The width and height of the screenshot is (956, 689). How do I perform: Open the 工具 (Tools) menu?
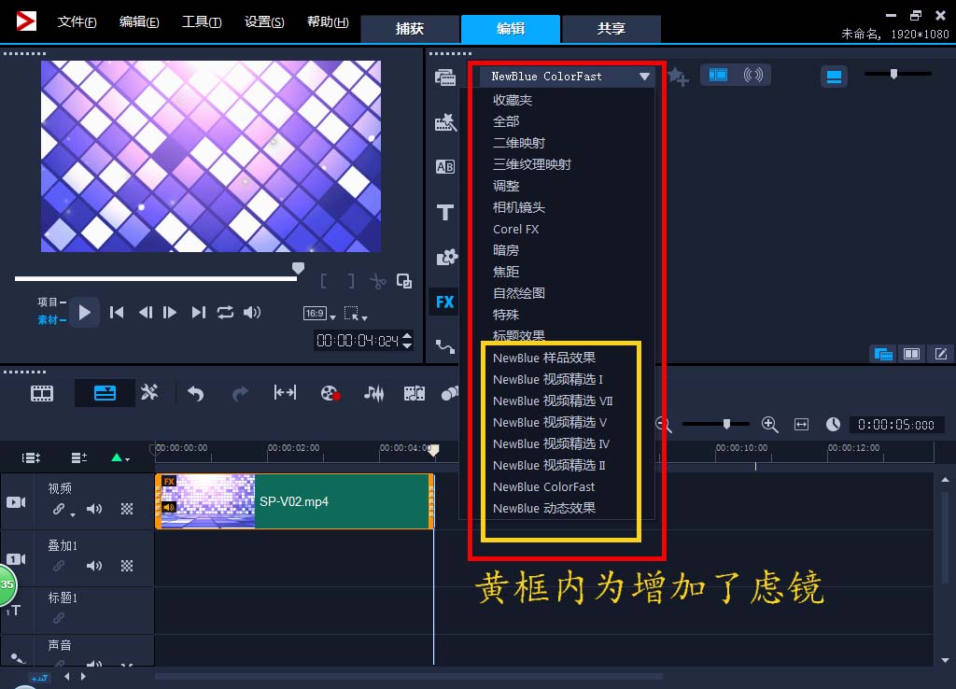pyautogui.click(x=202, y=22)
